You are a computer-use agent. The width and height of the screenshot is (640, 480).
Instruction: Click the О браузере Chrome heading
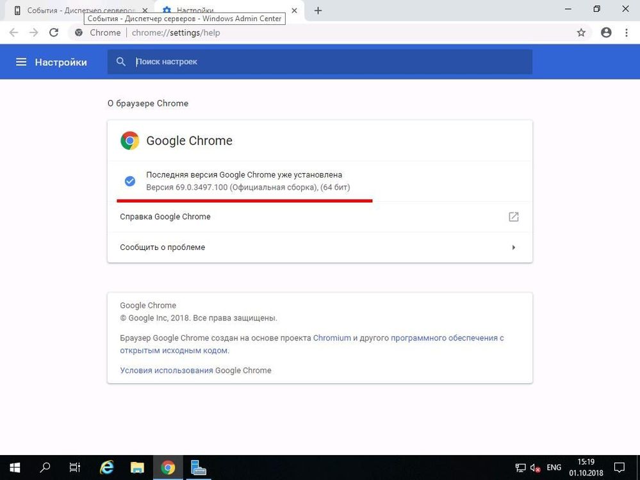148,103
